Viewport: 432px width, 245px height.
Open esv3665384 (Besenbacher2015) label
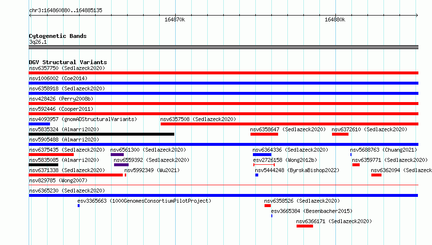coord(312,211)
